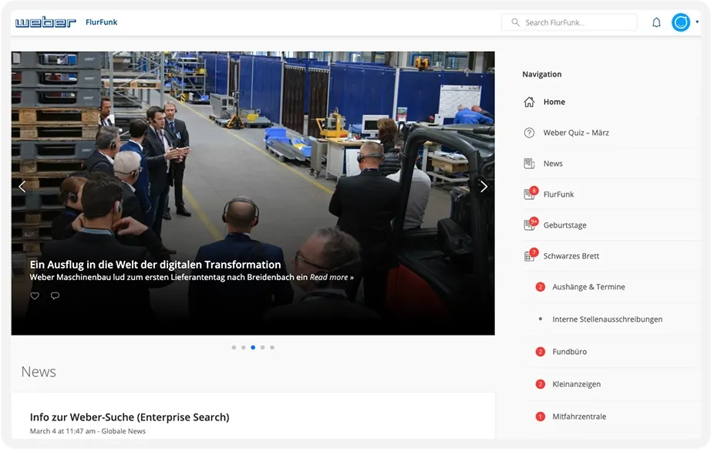Open comments with the speech bubble icon

pos(55,295)
